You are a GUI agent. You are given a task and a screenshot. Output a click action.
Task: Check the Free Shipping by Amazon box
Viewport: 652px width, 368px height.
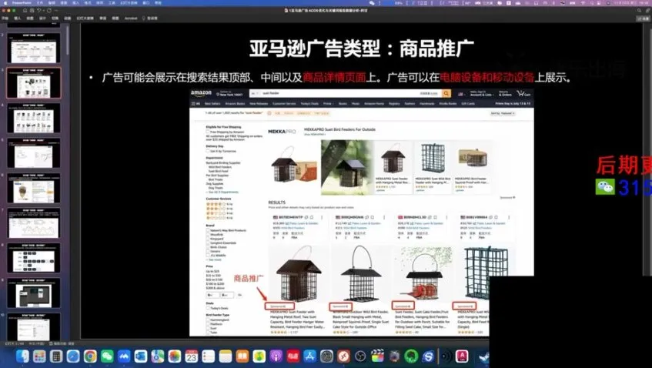[x=207, y=132]
